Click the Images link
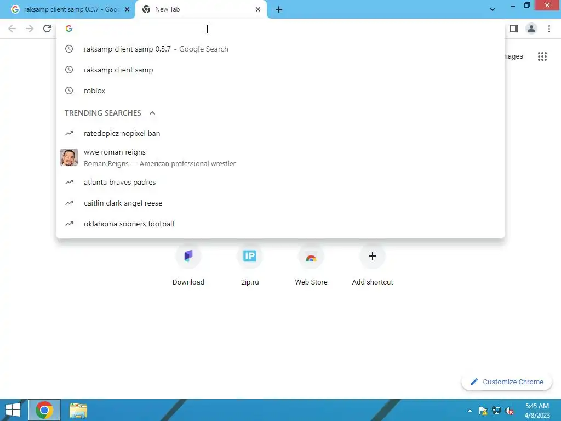The width and height of the screenshot is (561, 421). coord(514,56)
